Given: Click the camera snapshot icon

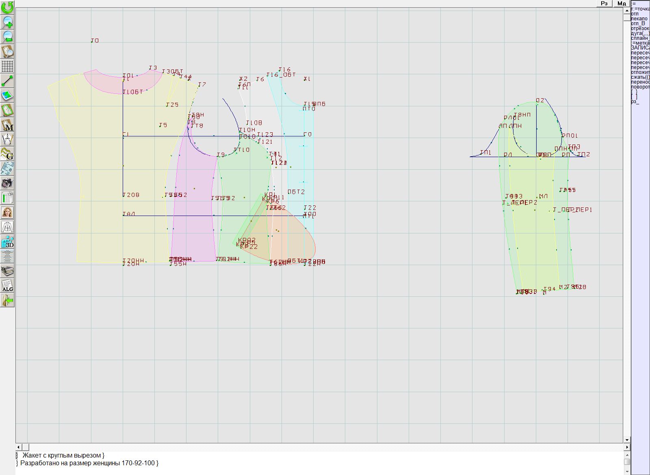Looking at the screenshot, I should click(7, 183).
